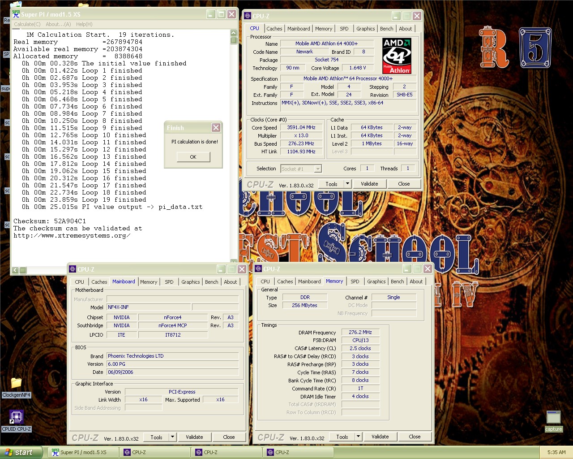Switch to About tab in Memory window
The width and height of the screenshot is (573, 459).
(x=416, y=281)
